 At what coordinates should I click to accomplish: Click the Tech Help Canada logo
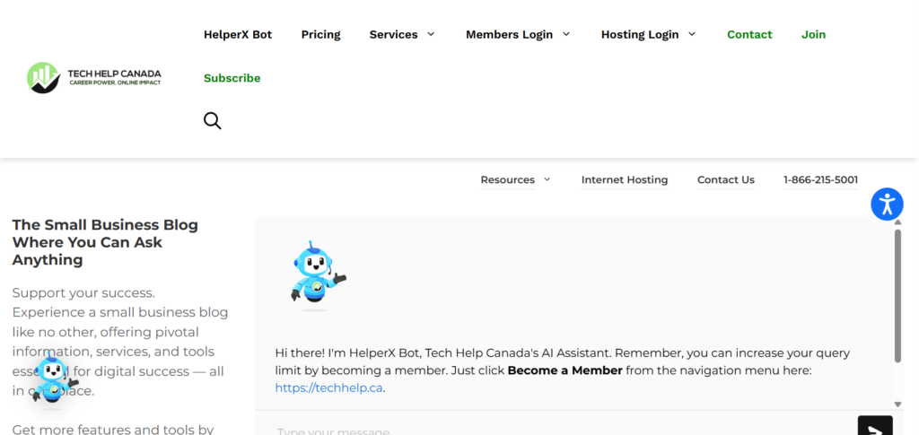coord(93,77)
